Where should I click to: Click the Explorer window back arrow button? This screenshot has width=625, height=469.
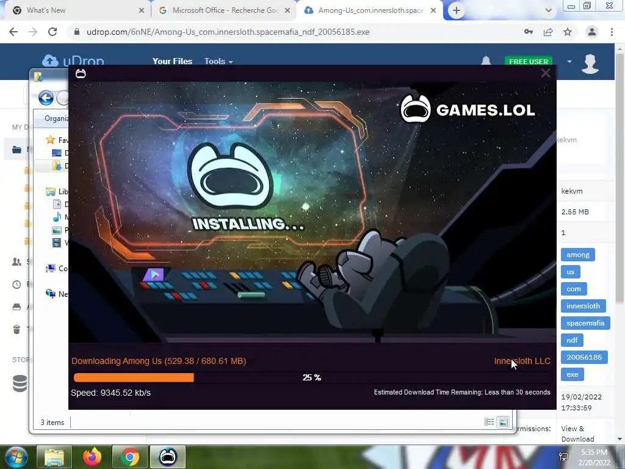(x=46, y=98)
